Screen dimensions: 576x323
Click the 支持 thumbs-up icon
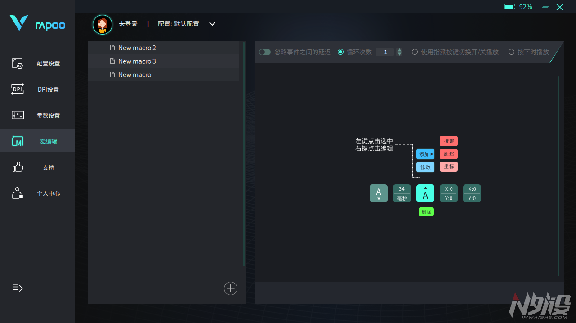pos(18,167)
